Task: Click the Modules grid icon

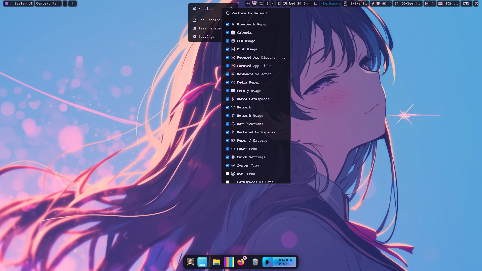Action: pyautogui.click(x=195, y=9)
